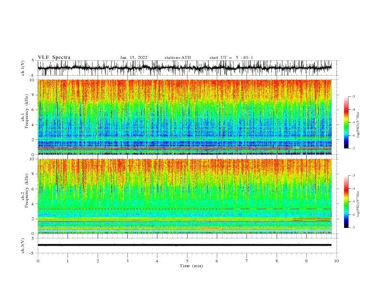This screenshot has height=293, width=379.
Task: Click the ch.1(V) waveform axis label
Action: pos(23,68)
